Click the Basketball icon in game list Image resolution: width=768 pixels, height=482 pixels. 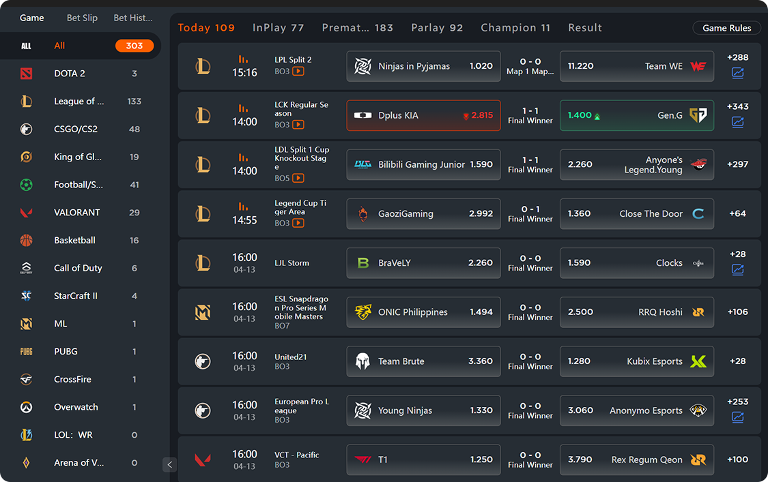(26, 241)
